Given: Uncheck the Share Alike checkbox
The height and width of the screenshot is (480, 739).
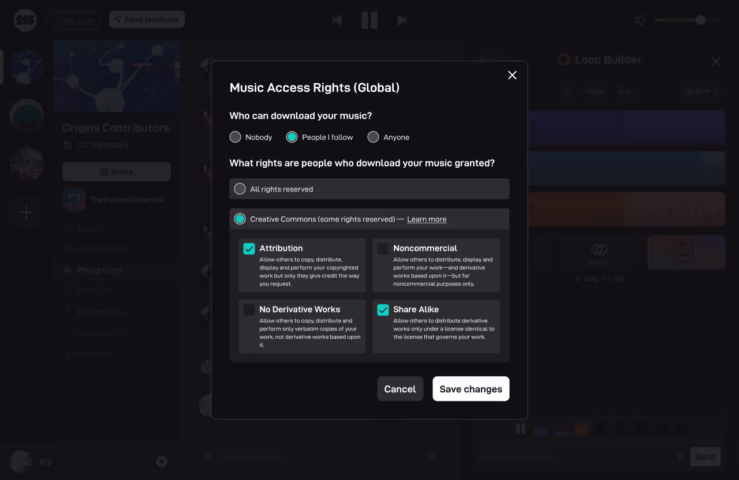Looking at the screenshot, I should (x=383, y=310).
